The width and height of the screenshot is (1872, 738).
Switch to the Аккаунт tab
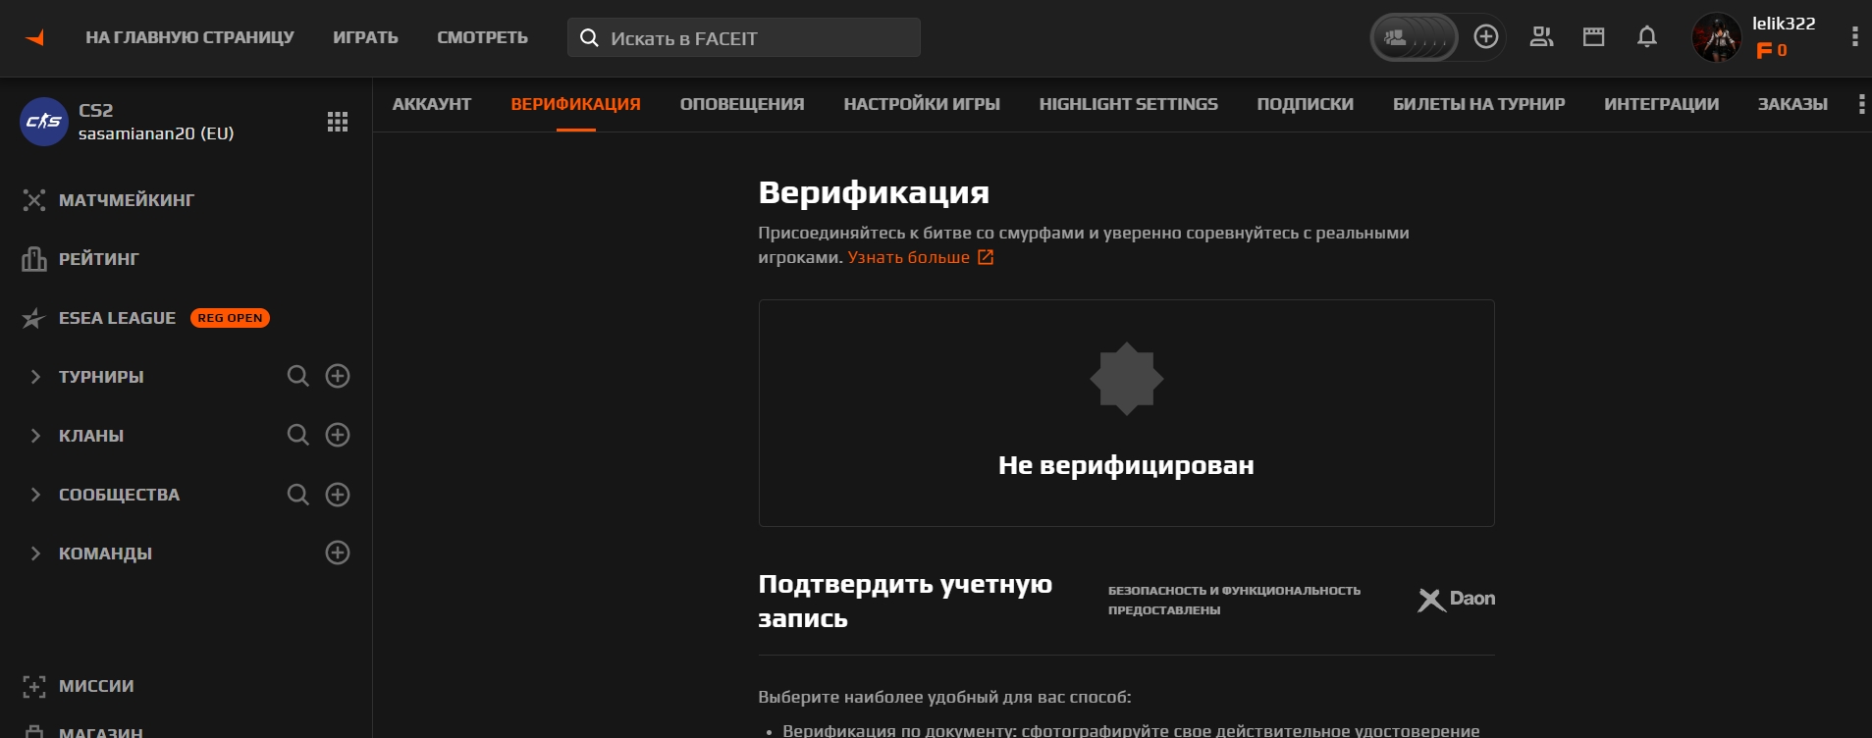point(432,104)
